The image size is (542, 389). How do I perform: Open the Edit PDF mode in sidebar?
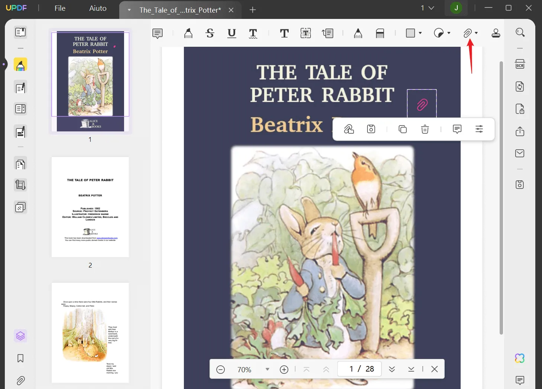(x=20, y=88)
